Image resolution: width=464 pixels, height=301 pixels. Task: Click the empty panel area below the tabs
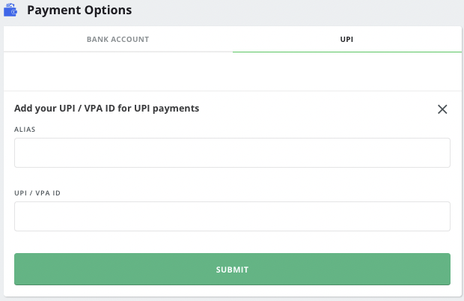(232, 72)
